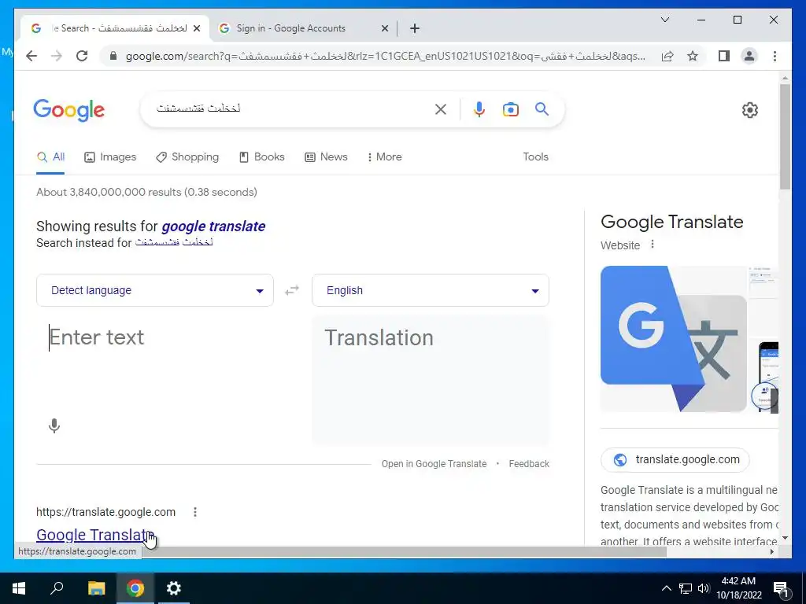Click the translate.google.com website button
The height and width of the screenshot is (604, 806).
point(675,459)
